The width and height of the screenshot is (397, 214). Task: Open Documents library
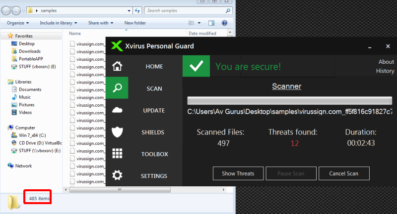click(30, 89)
